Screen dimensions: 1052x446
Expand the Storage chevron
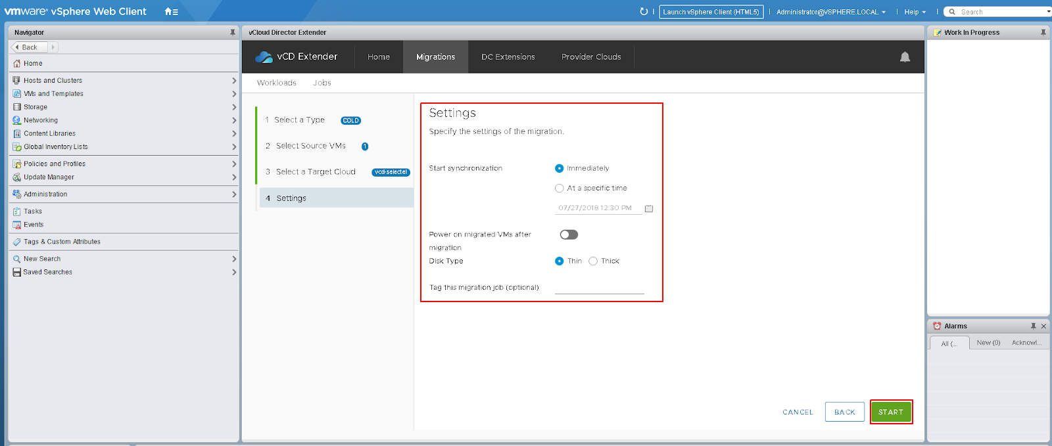pos(234,107)
